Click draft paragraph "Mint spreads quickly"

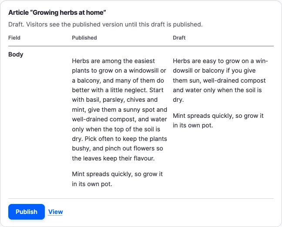[218, 120]
